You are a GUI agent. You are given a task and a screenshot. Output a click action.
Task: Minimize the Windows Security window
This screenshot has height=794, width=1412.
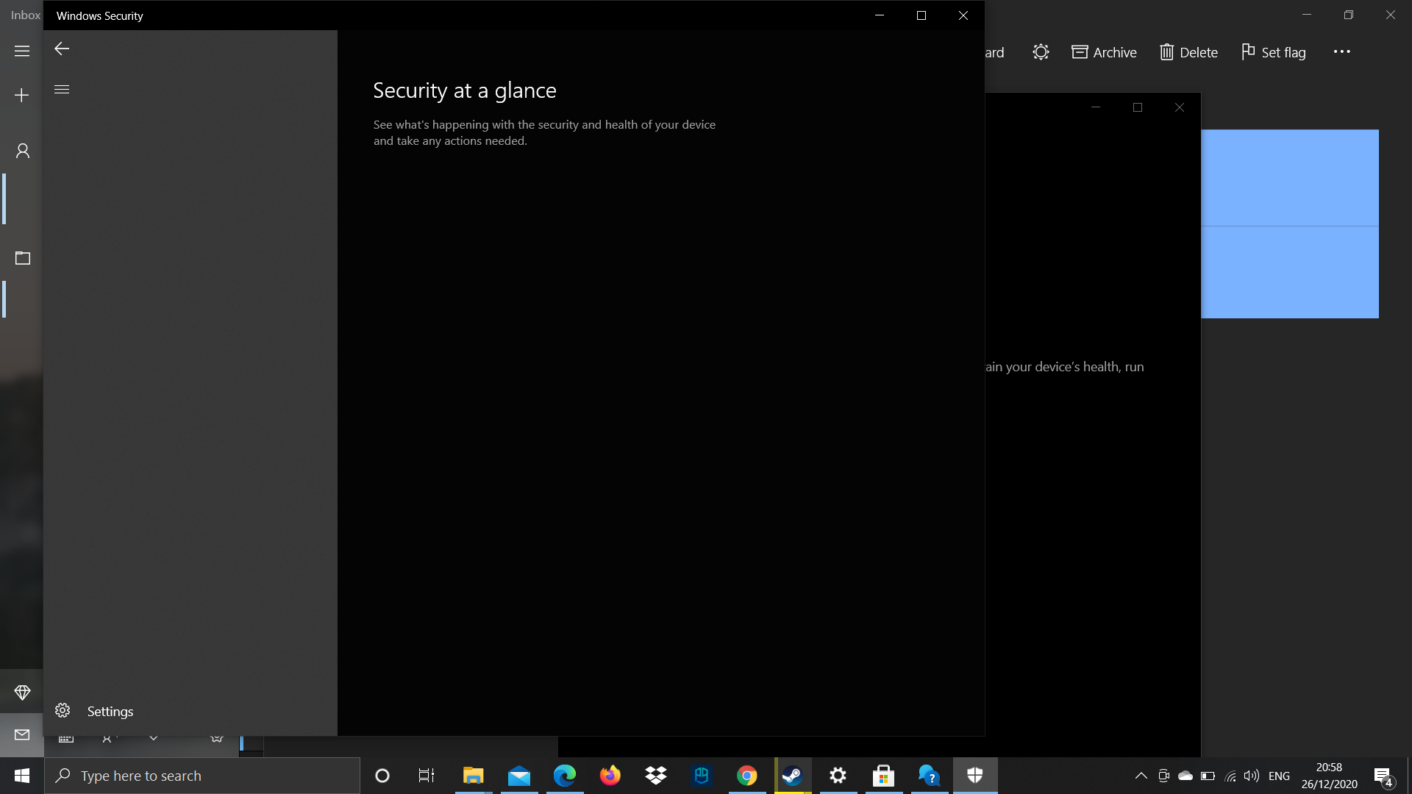tap(880, 15)
